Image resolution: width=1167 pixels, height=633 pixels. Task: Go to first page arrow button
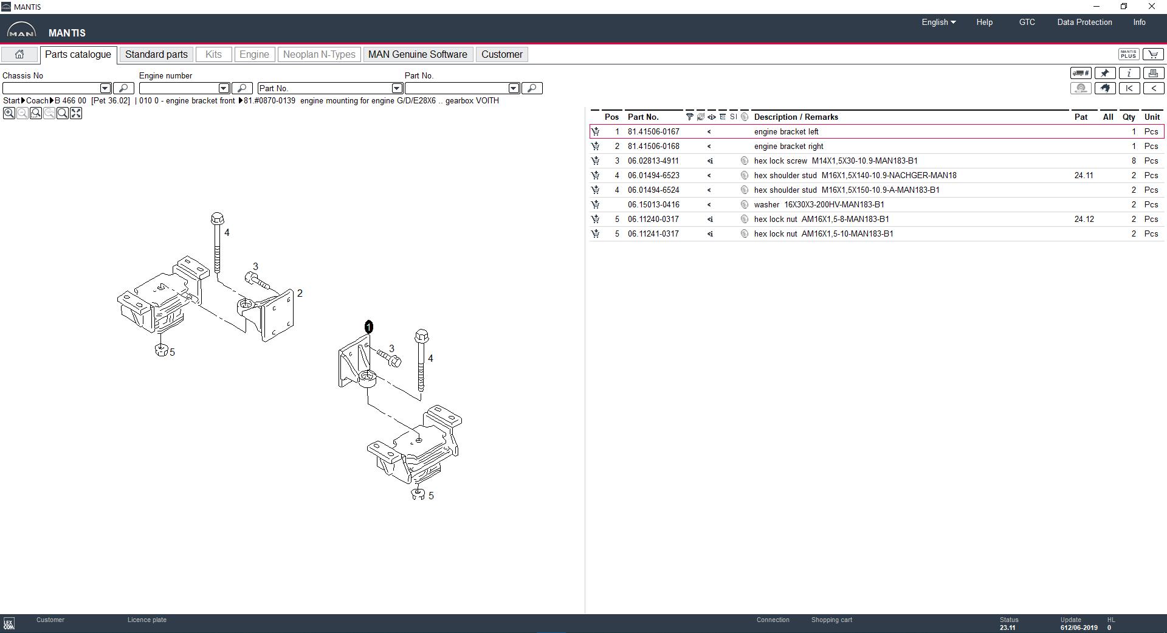click(x=1129, y=88)
